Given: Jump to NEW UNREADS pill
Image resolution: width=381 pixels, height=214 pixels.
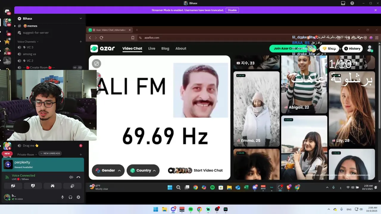Looking at the screenshot, I should point(50,153).
